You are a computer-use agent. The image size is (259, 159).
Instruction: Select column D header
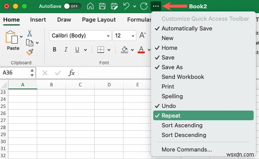click(x=109, y=85)
